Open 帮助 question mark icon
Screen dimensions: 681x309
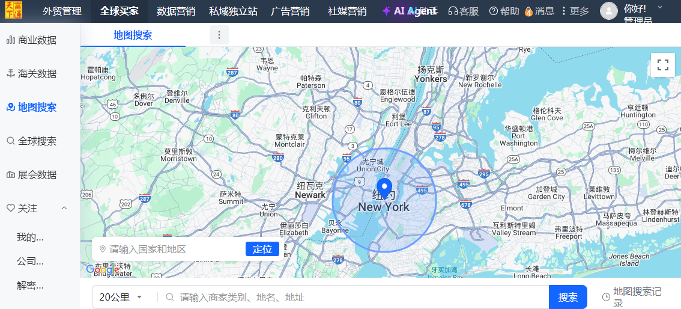[504, 11]
